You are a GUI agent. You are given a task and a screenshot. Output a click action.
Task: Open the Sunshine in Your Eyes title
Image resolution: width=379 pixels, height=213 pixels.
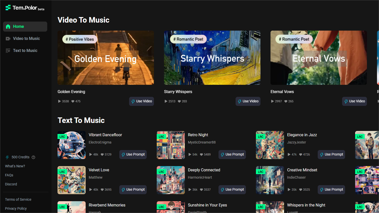pos(207,205)
